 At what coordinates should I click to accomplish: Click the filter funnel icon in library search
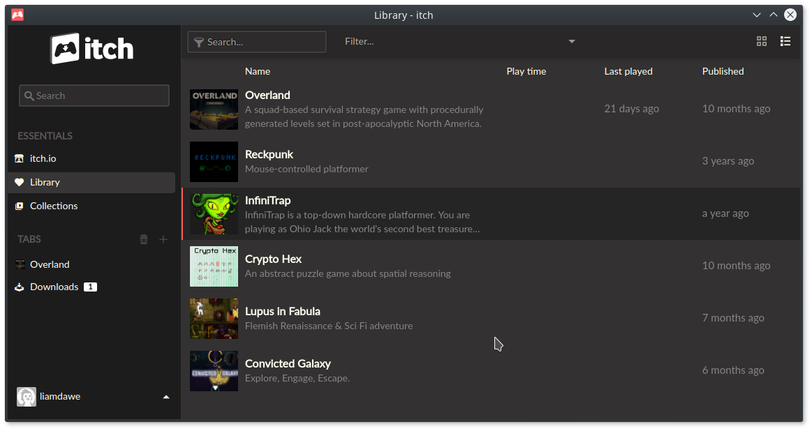point(199,43)
